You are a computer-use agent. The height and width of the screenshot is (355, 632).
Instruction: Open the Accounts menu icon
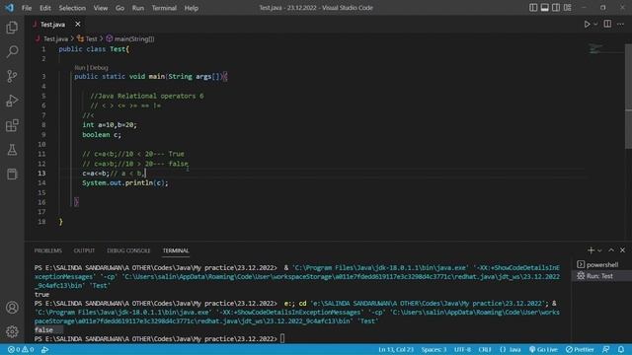[12, 307]
